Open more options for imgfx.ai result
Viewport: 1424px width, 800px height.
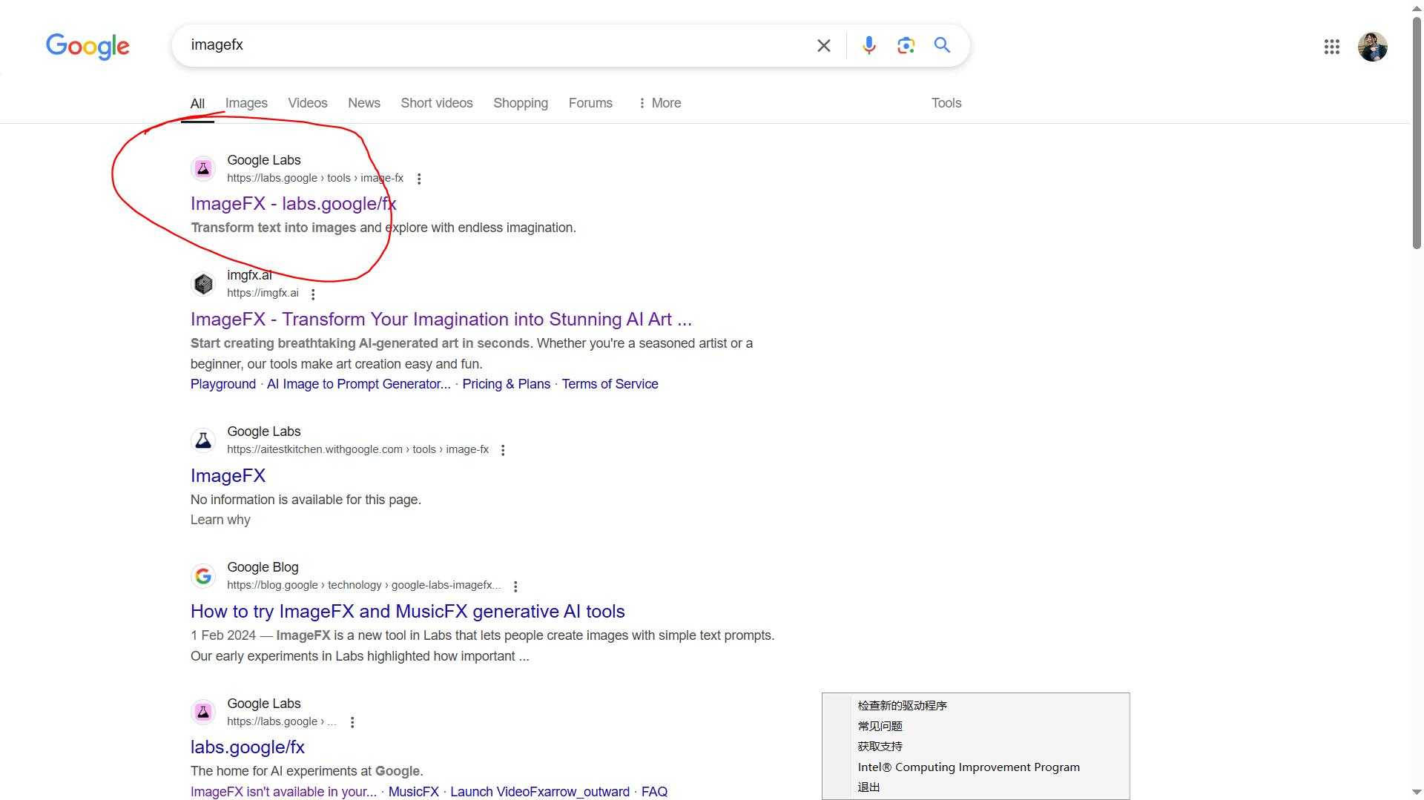pos(313,294)
